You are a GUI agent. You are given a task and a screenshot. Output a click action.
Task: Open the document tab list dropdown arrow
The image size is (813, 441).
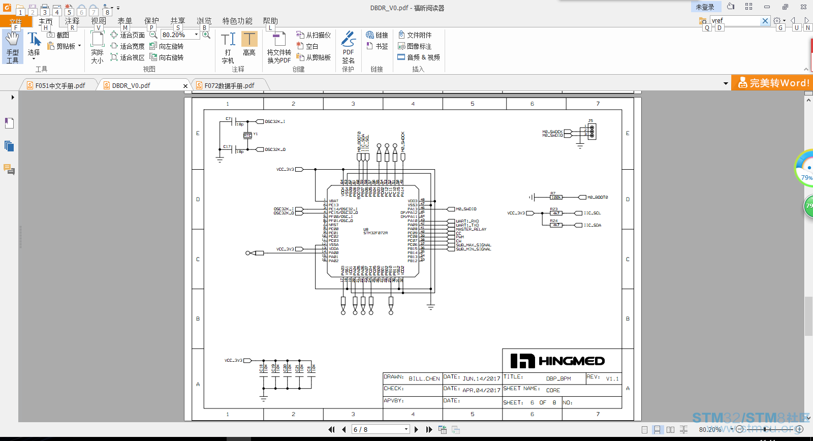(726, 84)
